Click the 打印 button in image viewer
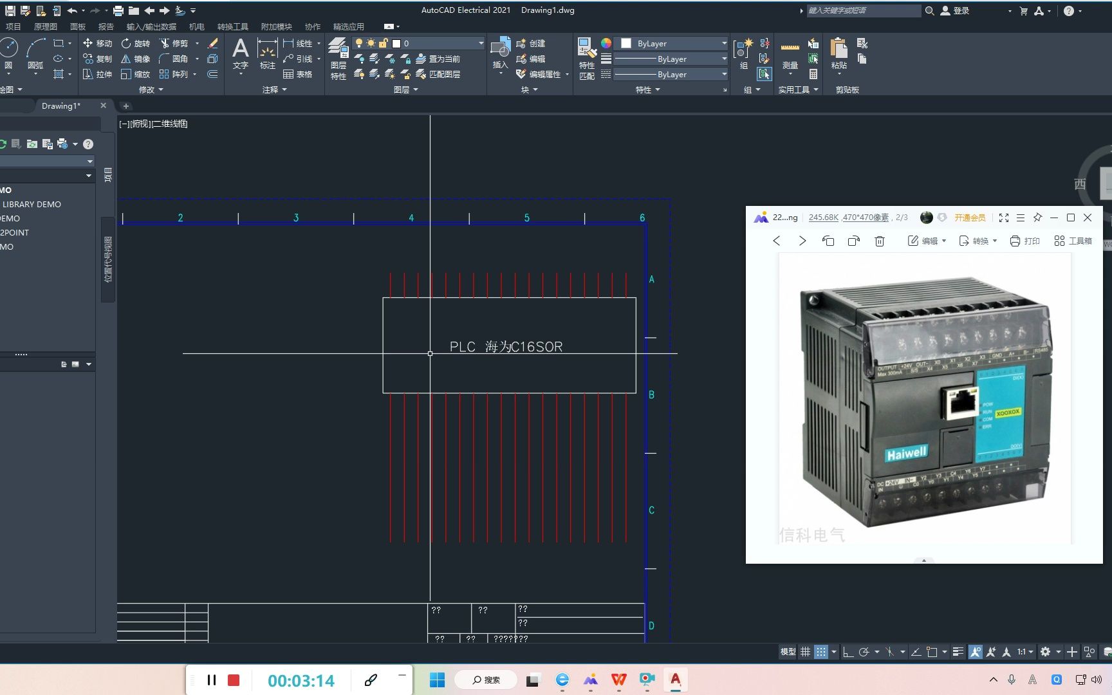Screen dimensions: 1112x695 1024,241
